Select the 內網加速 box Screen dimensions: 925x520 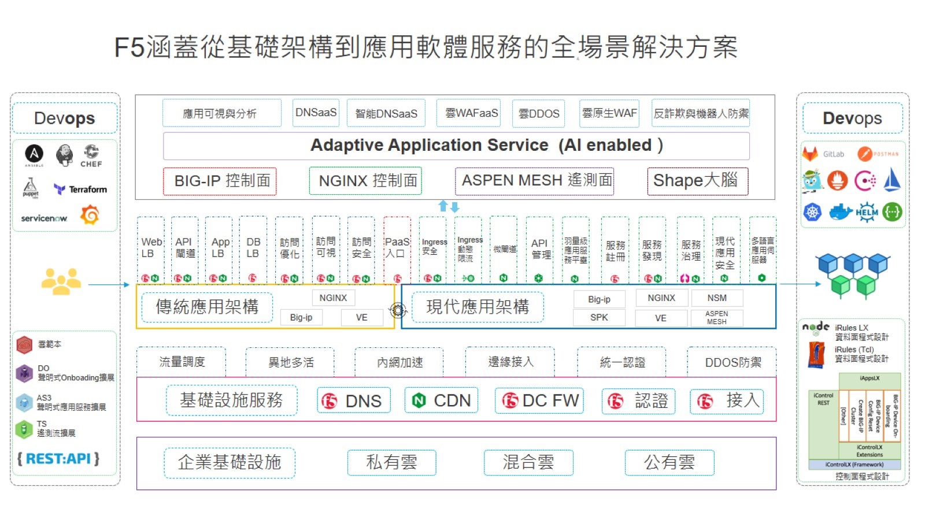coord(399,362)
